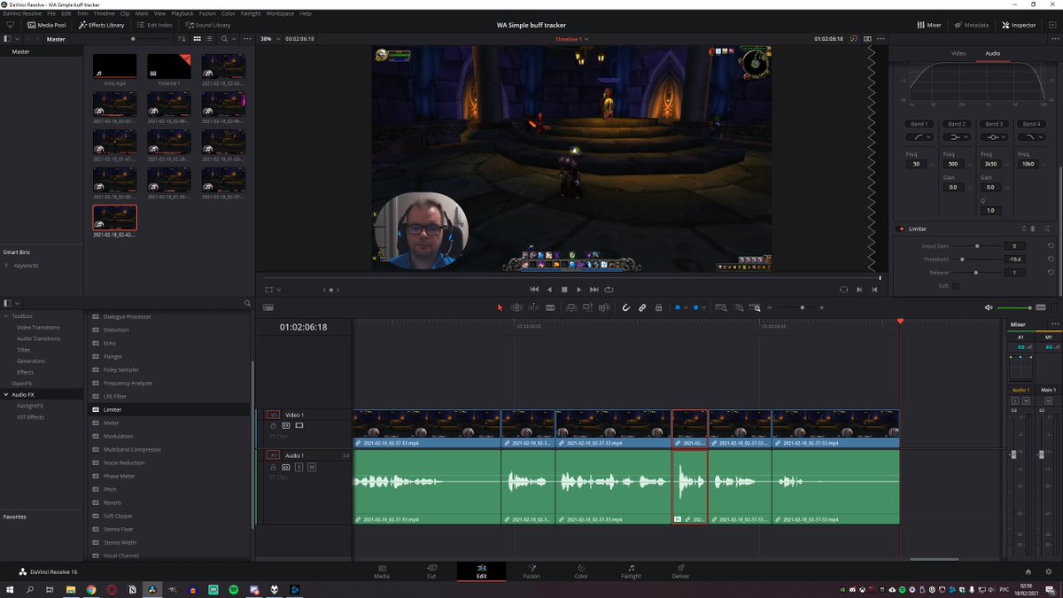1063x598 pixels.
Task: Lock the Video 1 track
Action: coord(273,426)
